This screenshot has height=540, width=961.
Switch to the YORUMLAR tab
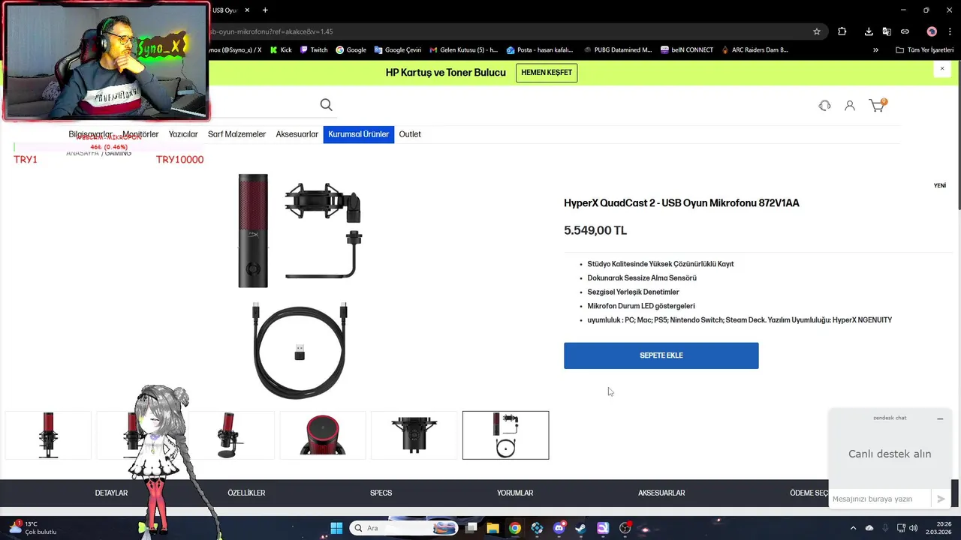pos(515,493)
